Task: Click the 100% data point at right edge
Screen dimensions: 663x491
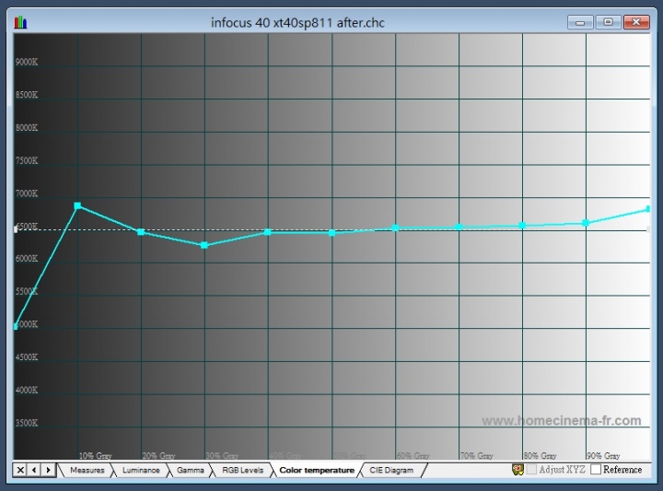Action: pos(648,209)
